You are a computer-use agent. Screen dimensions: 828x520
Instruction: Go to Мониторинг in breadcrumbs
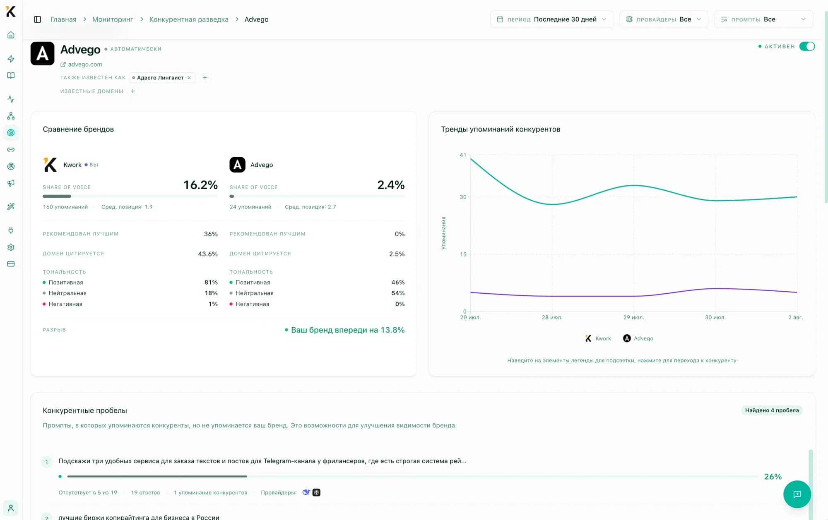tap(113, 19)
